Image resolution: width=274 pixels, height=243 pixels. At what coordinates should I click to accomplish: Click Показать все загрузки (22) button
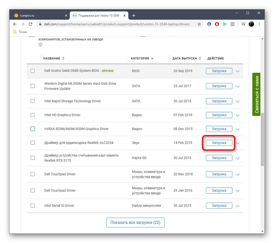click(x=135, y=222)
